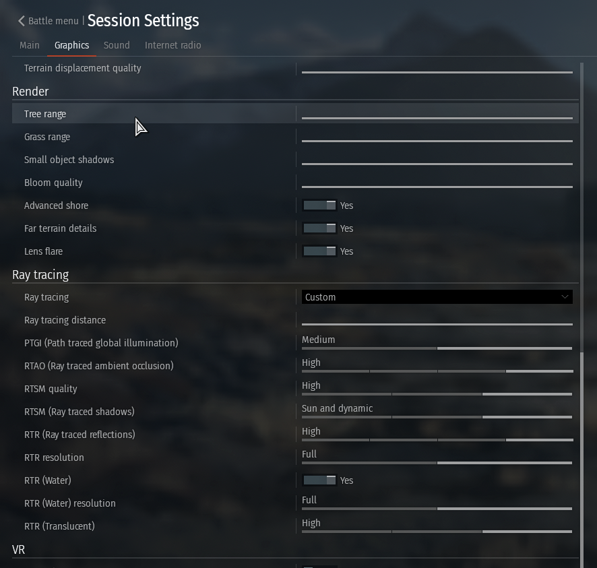
Task: Click the Grass range label
Action: pyautogui.click(x=47, y=137)
